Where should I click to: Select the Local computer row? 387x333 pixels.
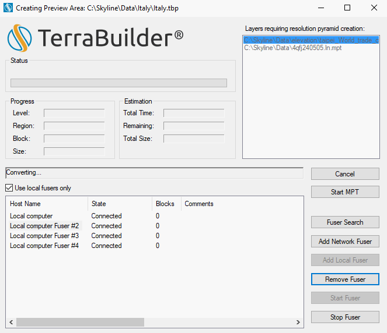(x=32, y=216)
